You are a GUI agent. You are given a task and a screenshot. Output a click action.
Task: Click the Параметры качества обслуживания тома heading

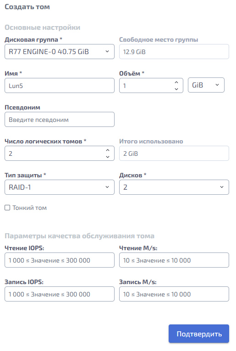coord(79,236)
